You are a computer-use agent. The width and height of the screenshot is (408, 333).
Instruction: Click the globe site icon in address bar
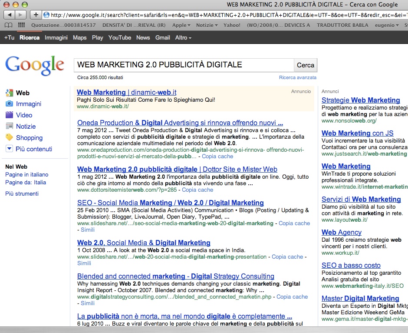point(46,15)
